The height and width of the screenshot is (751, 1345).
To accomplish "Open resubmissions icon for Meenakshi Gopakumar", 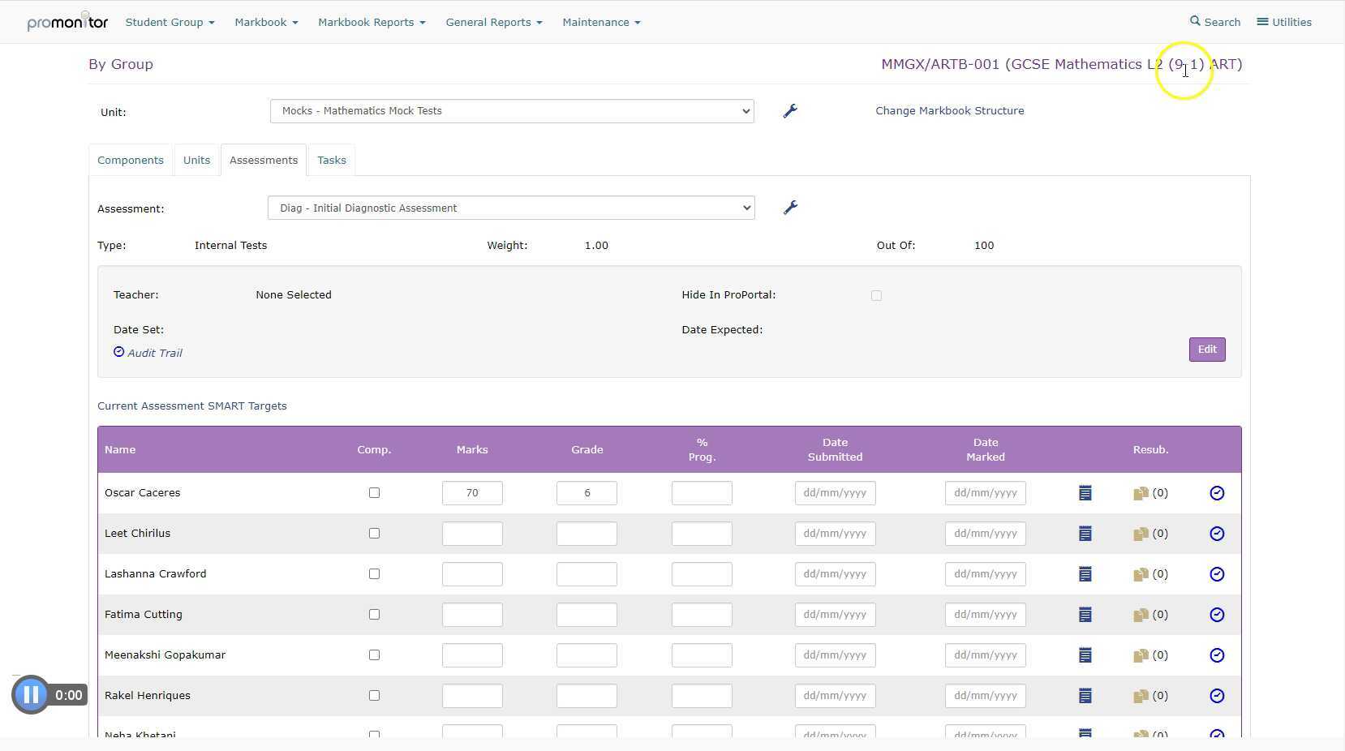I will (1141, 655).
